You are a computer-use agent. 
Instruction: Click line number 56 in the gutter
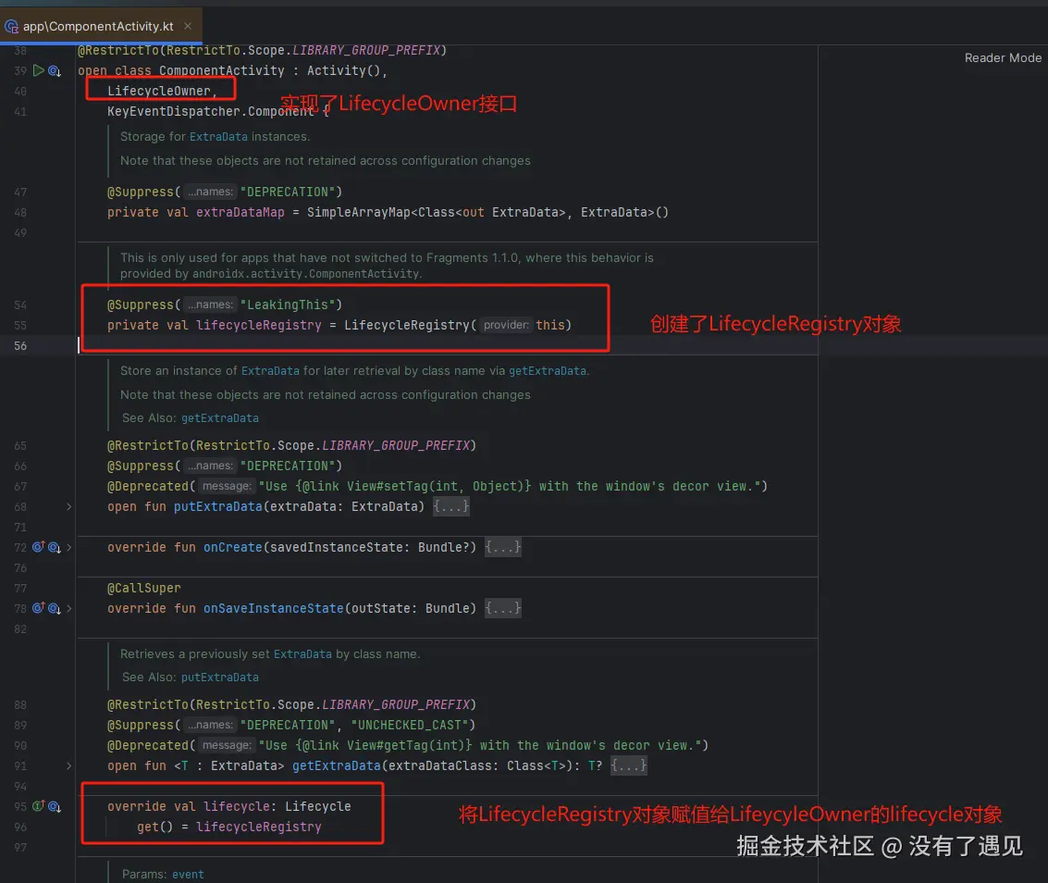point(20,346)
